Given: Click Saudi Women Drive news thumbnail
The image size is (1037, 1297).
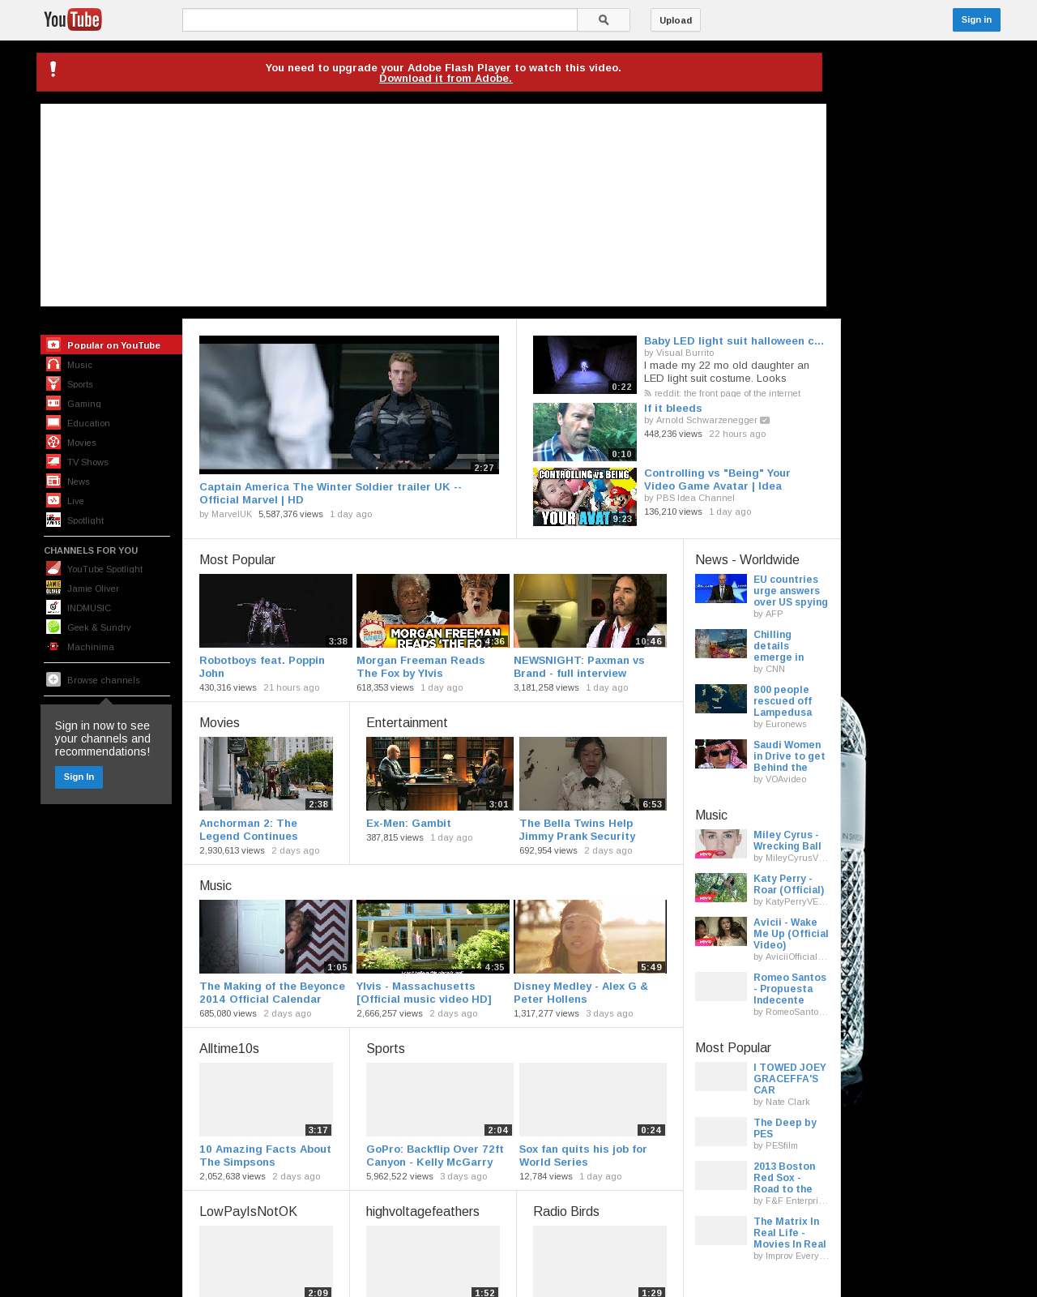Looking at the screenshot, I should (x=721, y=754).
